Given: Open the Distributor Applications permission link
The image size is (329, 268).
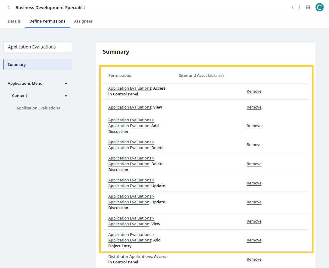Looking at the screenshot, I should coord(130,256).
